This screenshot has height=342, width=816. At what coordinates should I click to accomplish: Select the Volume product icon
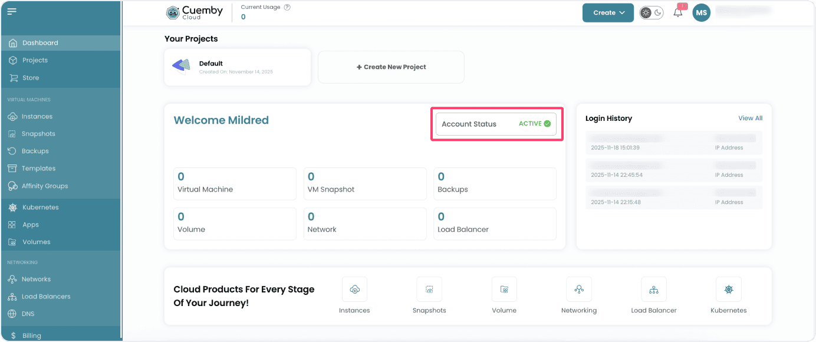(504, 290)
